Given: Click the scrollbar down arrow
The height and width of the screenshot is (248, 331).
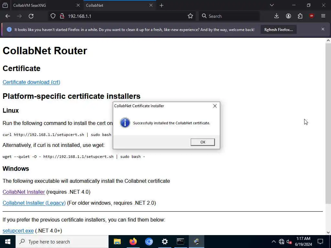Looking at the screenshot, I should coord(328,232).
